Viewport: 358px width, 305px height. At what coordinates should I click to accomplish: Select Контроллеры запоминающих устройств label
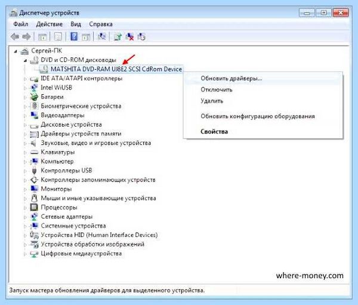98,180
